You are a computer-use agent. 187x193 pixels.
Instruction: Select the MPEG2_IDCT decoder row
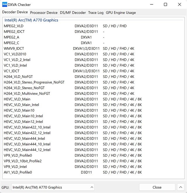coord(93,32)
